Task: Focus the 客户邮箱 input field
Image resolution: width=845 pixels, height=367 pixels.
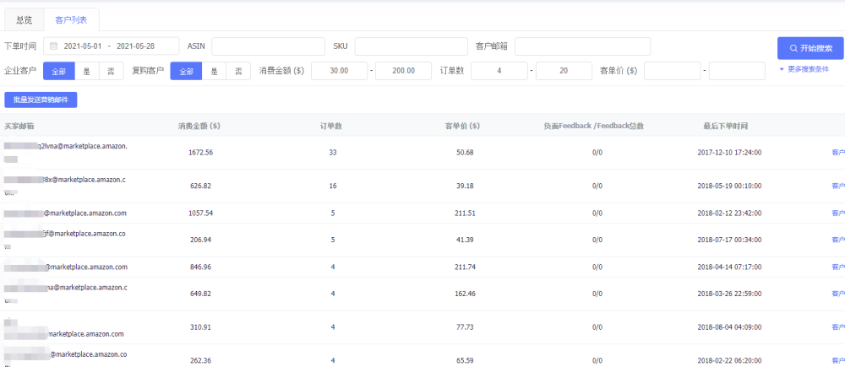Action: pyautogui.click(x=582, y=46)
